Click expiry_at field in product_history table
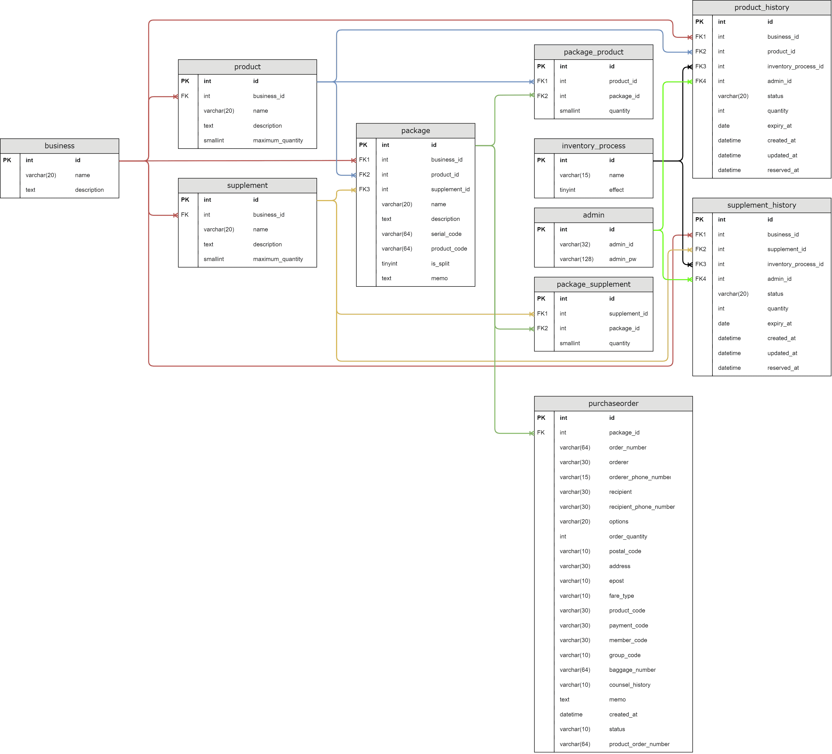 [x=779, y=126]
